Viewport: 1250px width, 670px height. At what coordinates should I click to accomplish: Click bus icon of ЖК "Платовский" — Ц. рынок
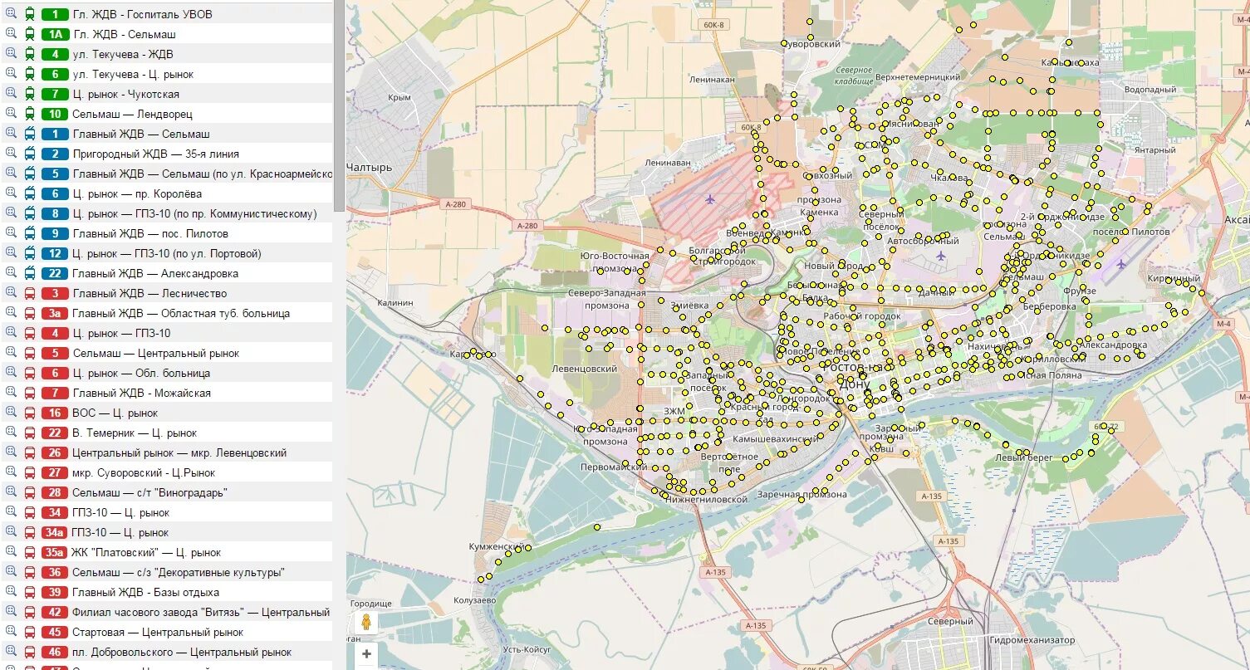point(30,552)
